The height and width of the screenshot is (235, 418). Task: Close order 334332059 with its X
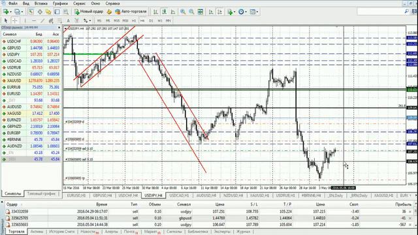[410, 211]
